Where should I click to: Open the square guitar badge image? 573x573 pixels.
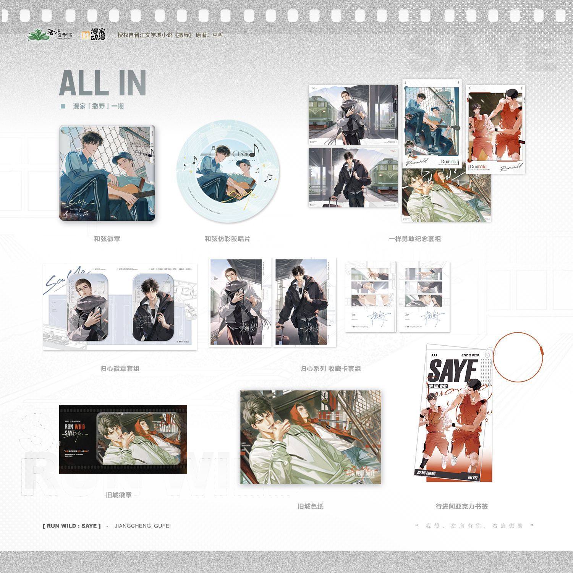click(x=107, y=173)
